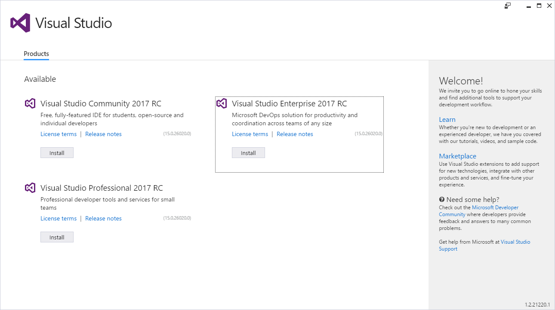Screen dimensions: 555x310
Task: Open License terms for Community edition
Action: [59, 134]
